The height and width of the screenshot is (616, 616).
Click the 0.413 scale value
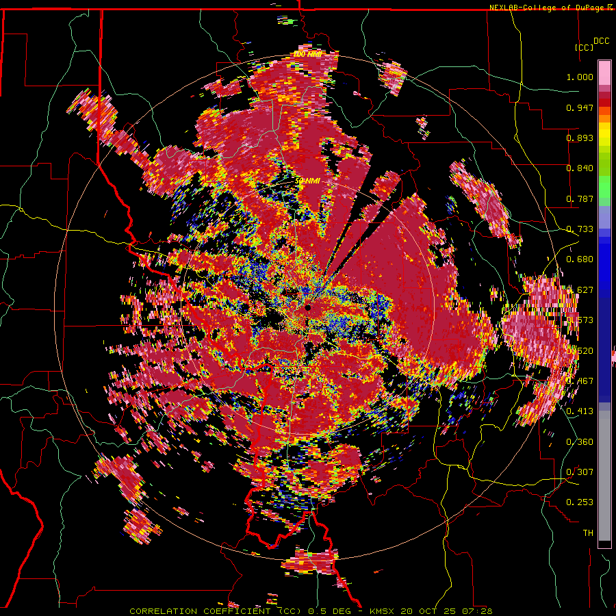(x=580, y=411)
